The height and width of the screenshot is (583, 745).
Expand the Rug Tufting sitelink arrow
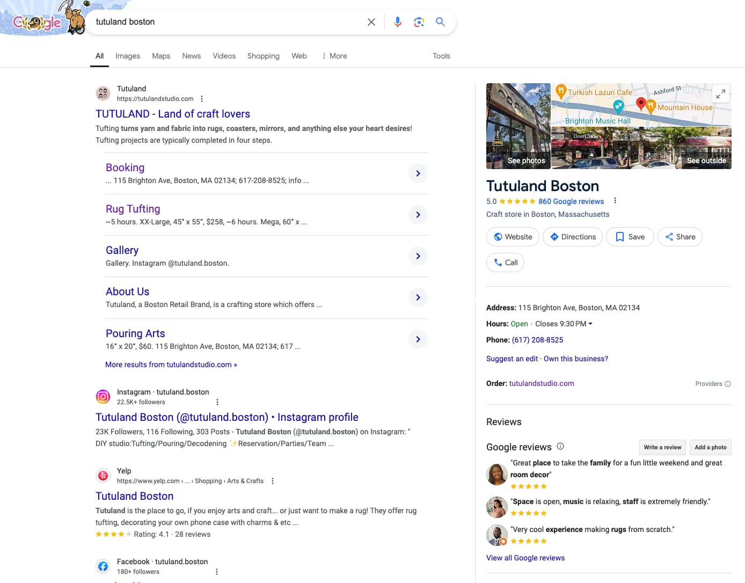pyautogui.click(x=418, y=215)
